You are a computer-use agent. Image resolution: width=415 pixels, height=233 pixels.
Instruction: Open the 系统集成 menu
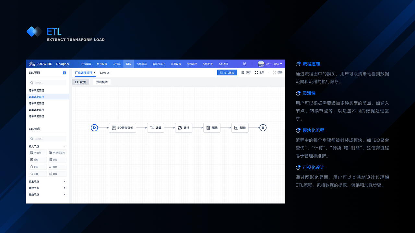pos(142,64)
